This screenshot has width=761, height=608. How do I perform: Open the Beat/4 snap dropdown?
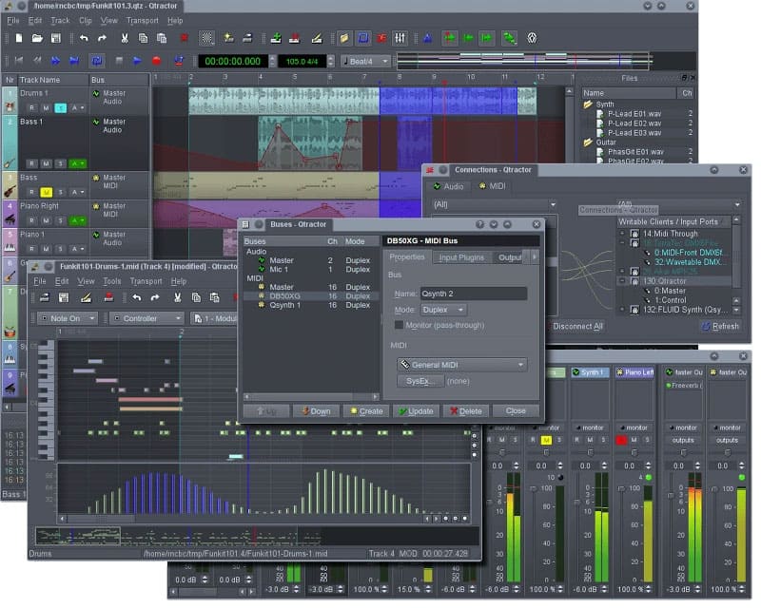365,61
